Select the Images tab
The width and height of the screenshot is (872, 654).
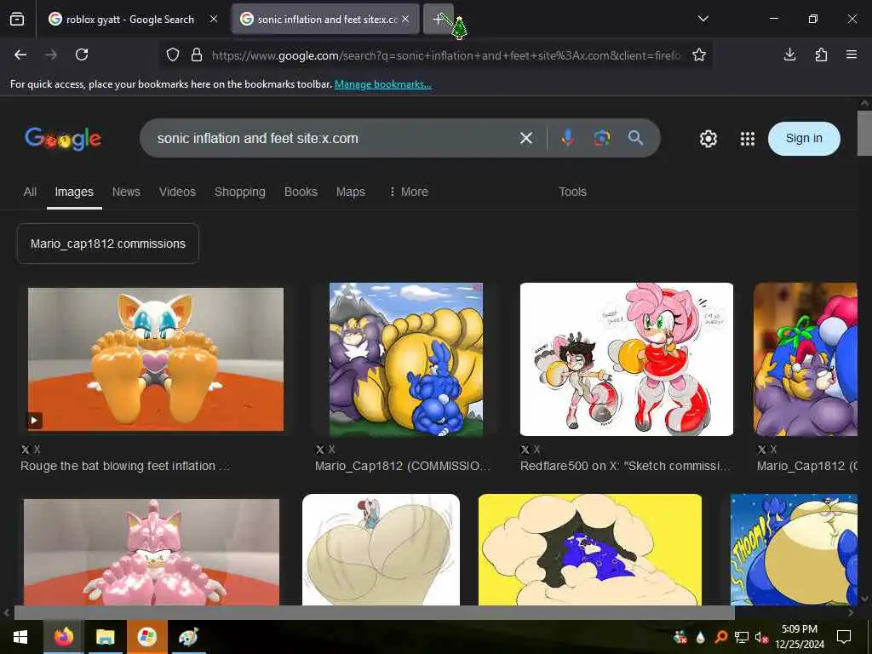click(74, 192)
